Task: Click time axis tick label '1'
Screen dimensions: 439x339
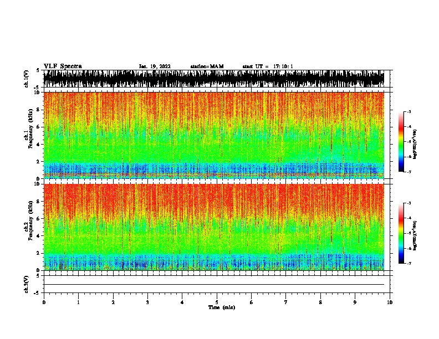Action: [78, 302]
